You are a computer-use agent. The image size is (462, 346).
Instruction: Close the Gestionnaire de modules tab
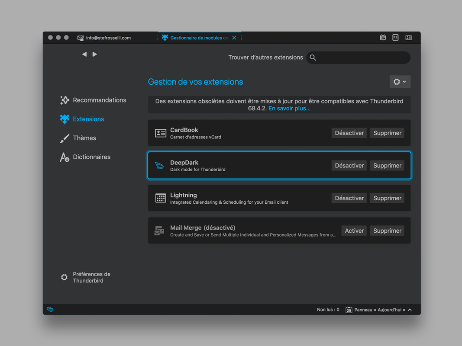tap(234, 38)
